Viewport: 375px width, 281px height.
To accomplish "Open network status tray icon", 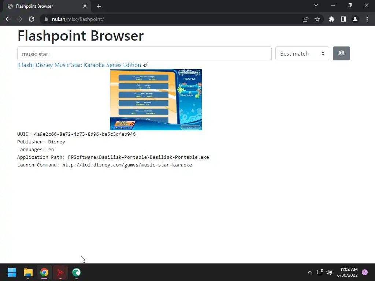I will [x=320, y=272].
